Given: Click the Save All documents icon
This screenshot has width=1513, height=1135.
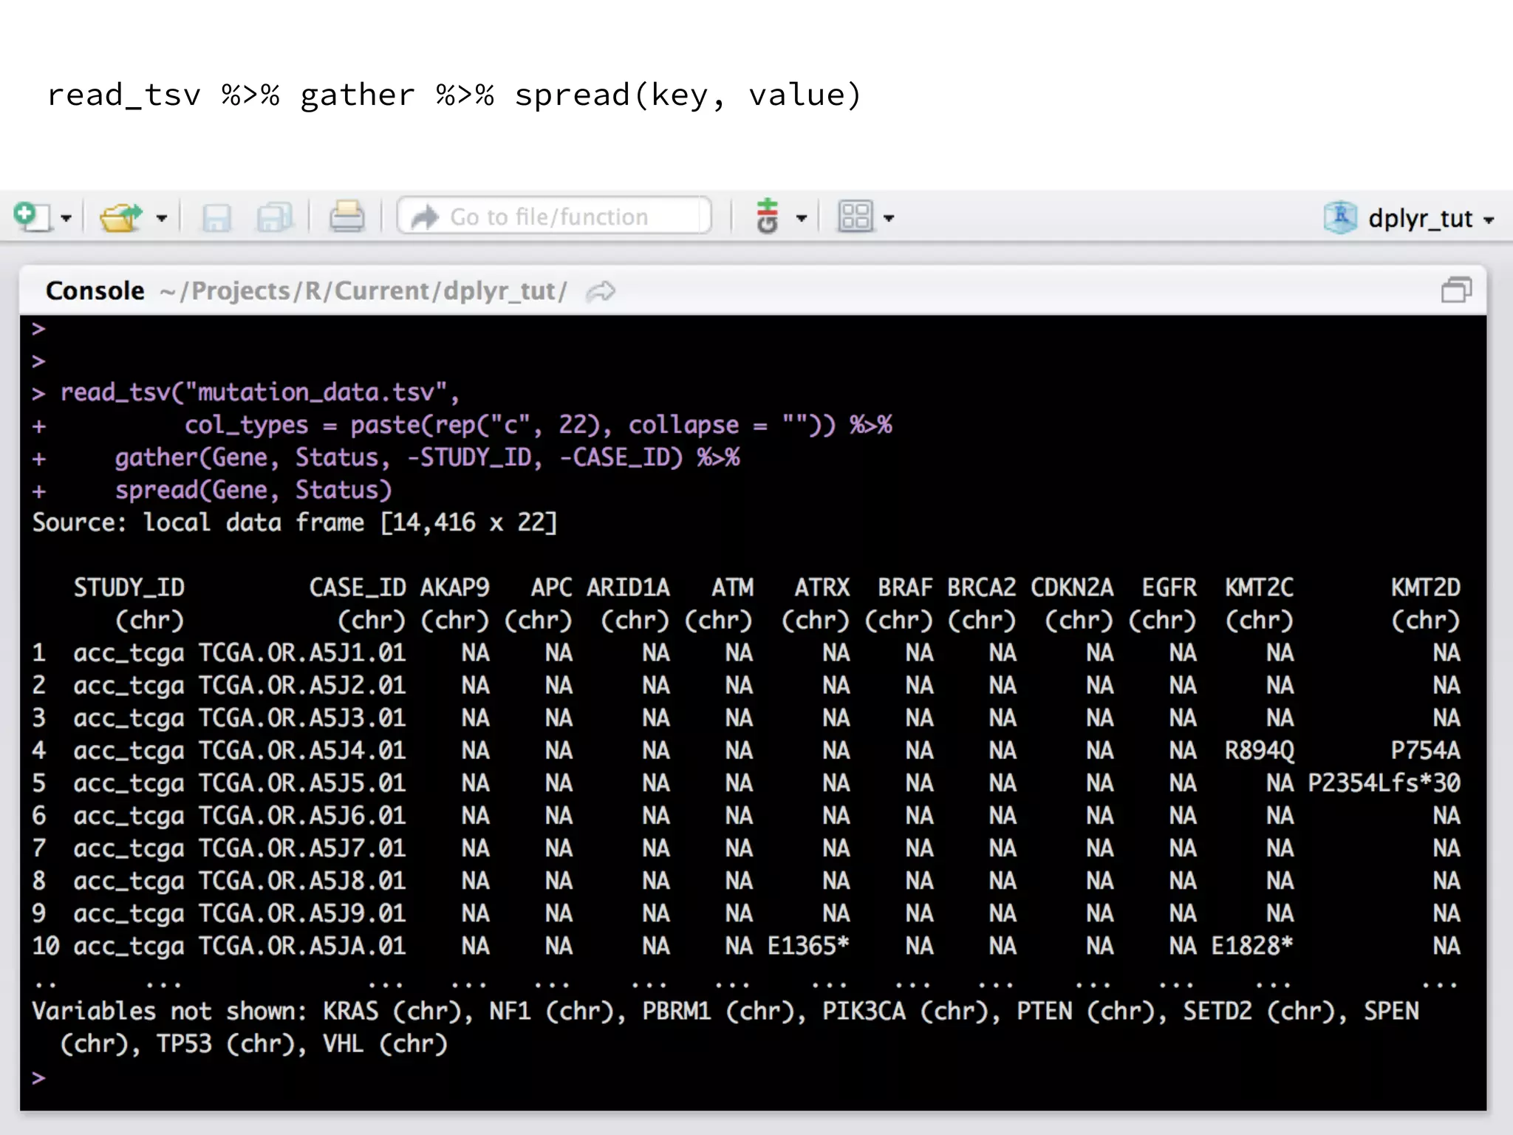Looking at the screenshot, I should pyautogui.click(x=275, y=217).
